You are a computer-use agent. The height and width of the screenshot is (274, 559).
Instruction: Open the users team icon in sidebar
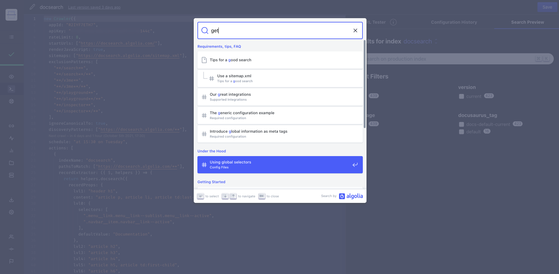coord(11,237)
